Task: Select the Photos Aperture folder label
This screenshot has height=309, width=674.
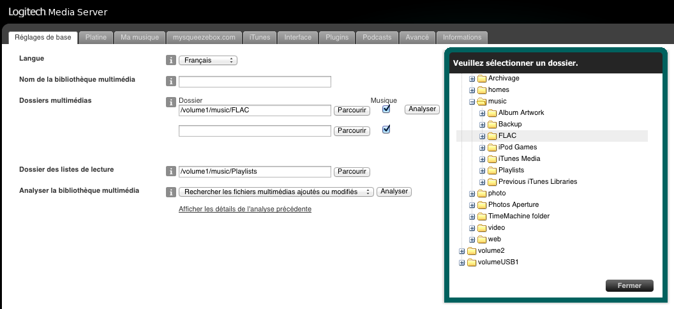Action: tap(513, 204)
